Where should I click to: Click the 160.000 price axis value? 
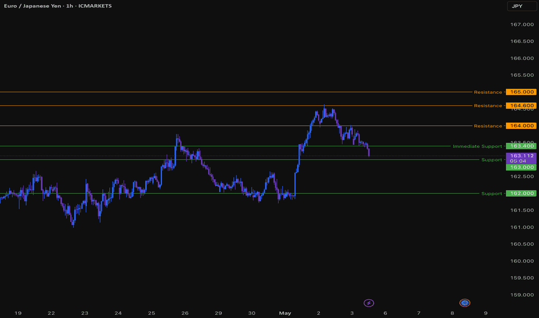pos(522,261)
